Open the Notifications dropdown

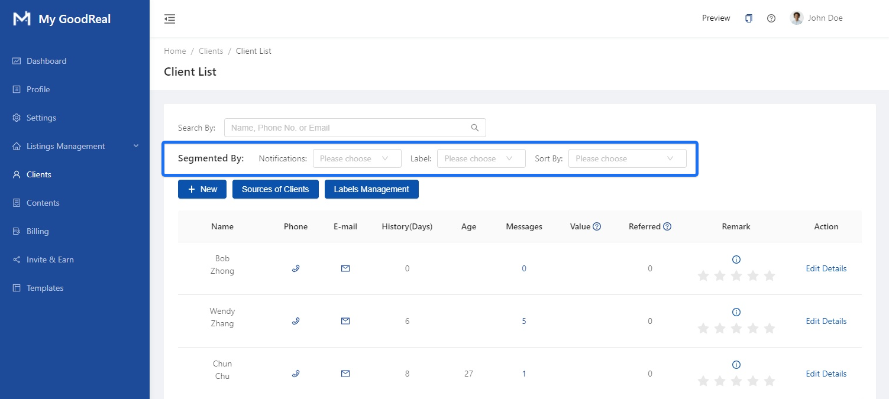point(357,158)
